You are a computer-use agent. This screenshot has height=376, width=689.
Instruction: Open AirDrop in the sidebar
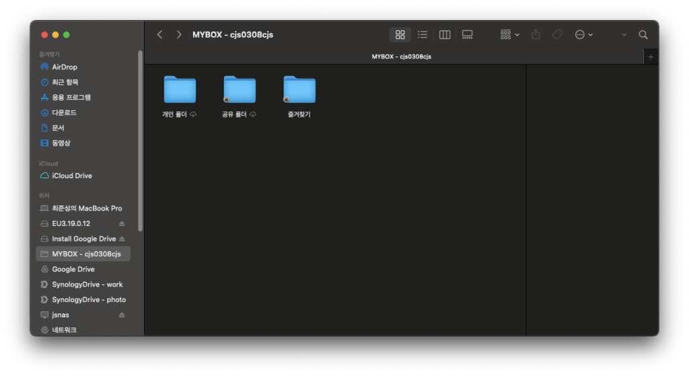(65, 67)
